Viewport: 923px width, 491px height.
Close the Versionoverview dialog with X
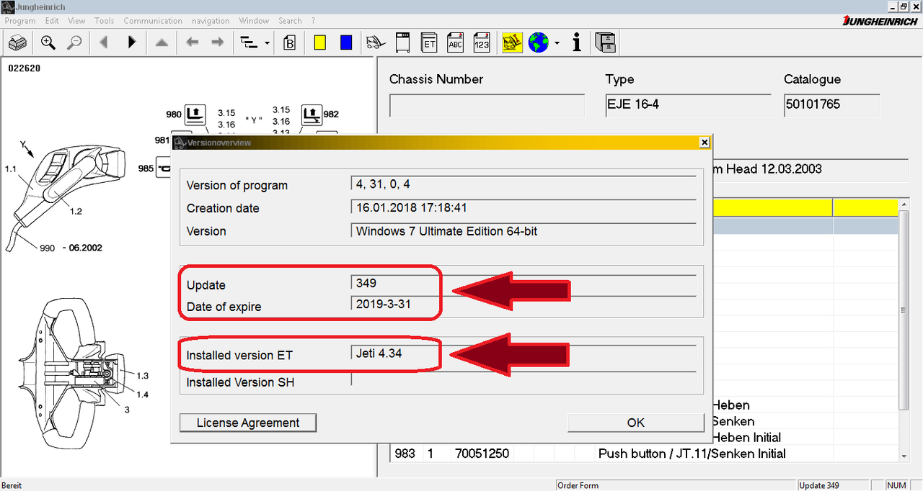pyautogui.click(x=705, y=143)
